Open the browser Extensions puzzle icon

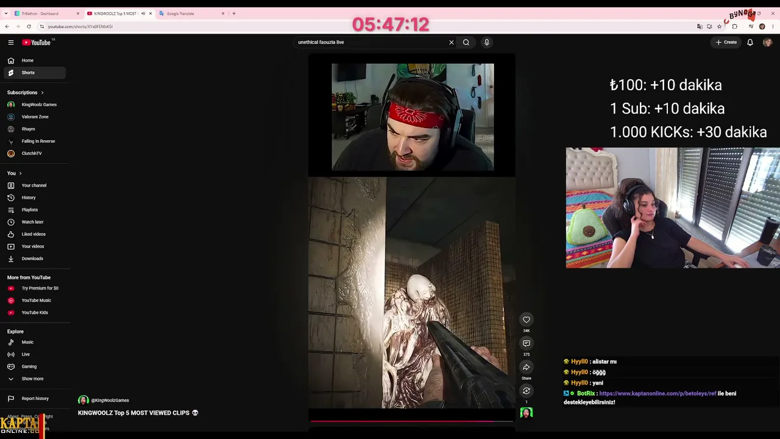tap(734, 27)
